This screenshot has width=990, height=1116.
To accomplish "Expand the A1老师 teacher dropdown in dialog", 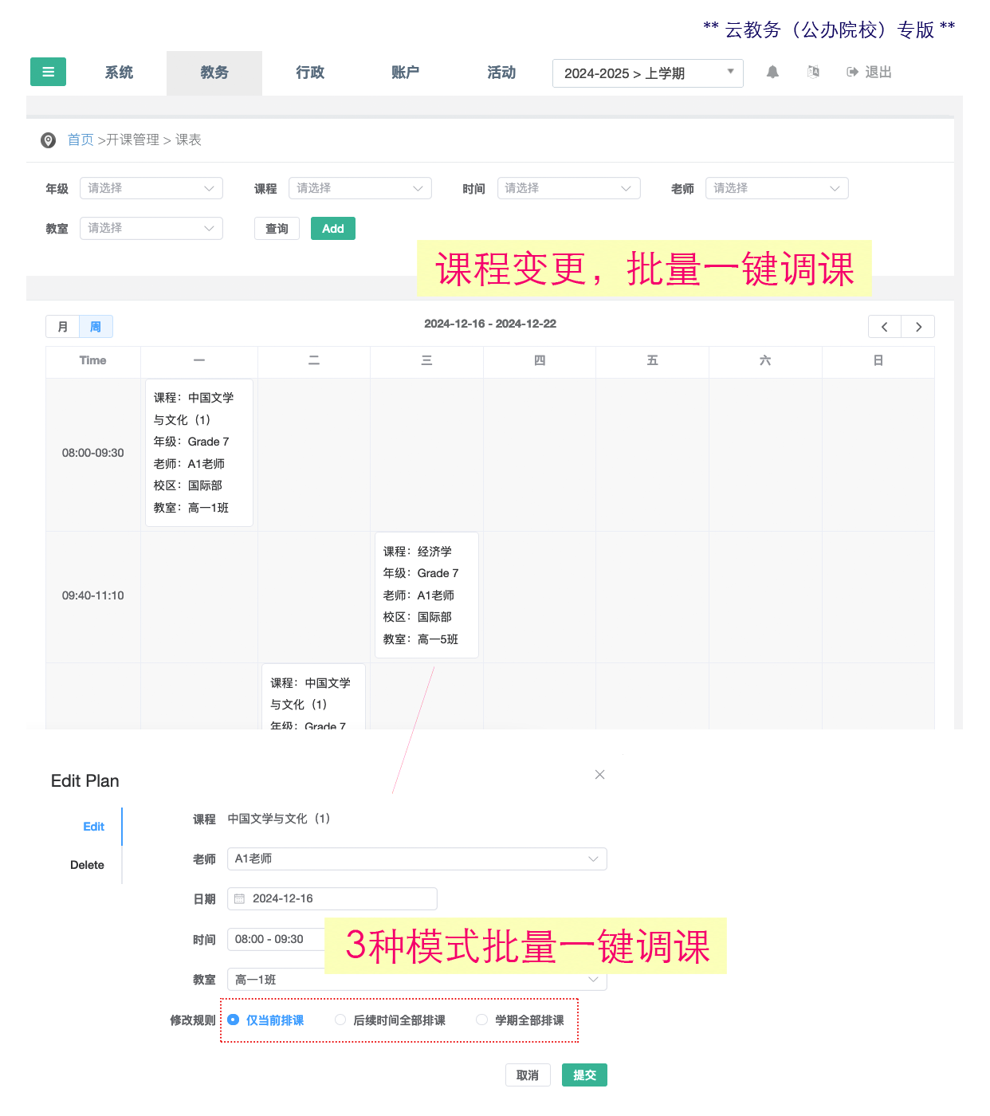I will [417, 859].
